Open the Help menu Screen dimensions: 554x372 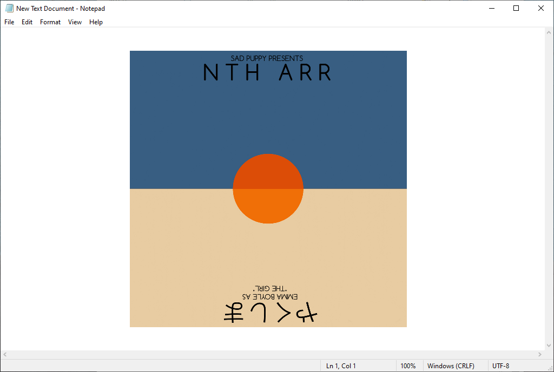pos(96,22)
